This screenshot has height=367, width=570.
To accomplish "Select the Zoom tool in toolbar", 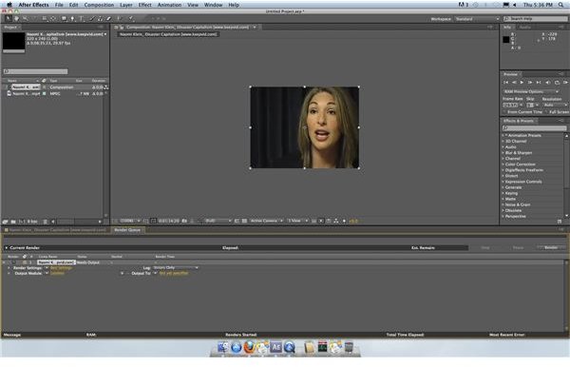I will pyautogui.click(x=25, y=19).
